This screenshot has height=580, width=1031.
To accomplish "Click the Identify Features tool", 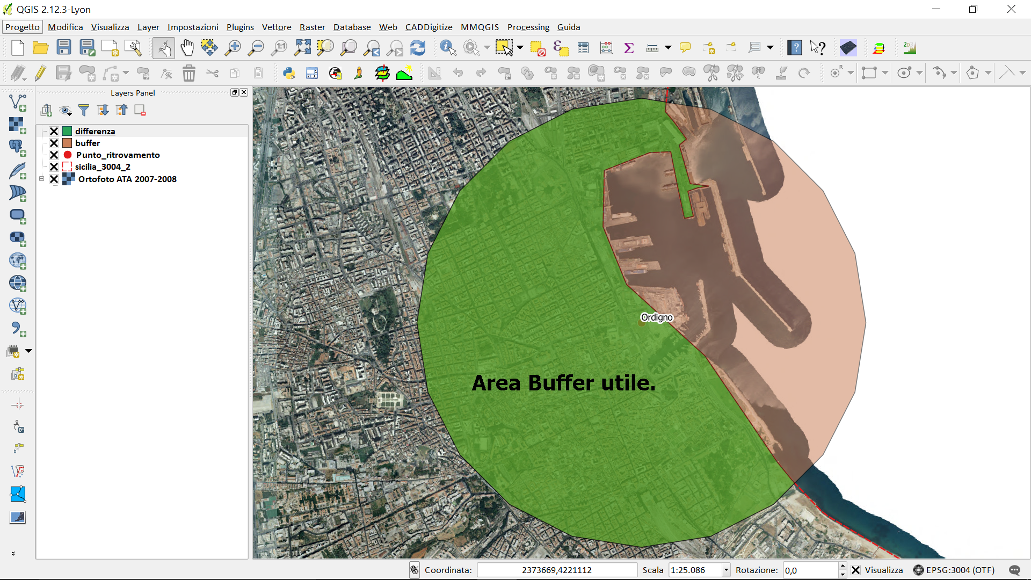I will [x=447, y=48].
